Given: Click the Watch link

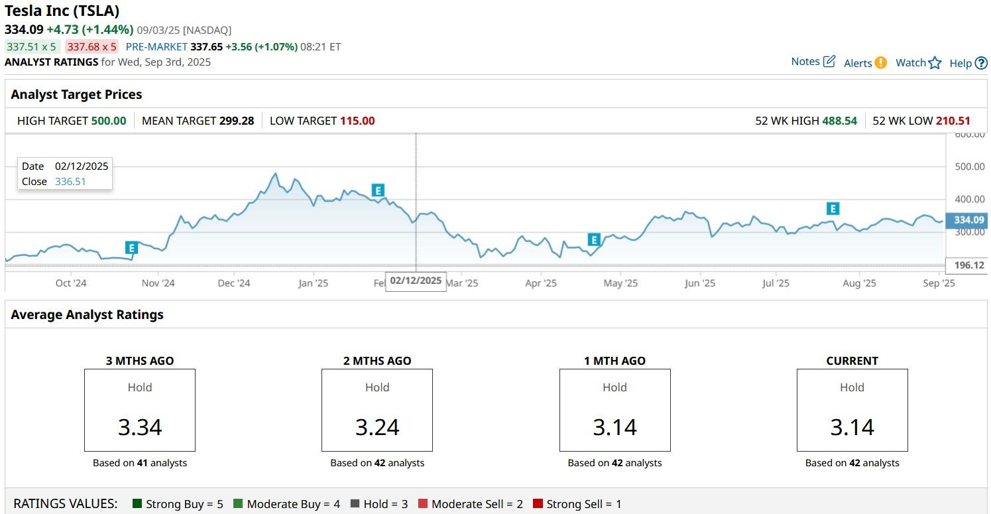Looking at the screenshot, I should [x=911, y=62].
